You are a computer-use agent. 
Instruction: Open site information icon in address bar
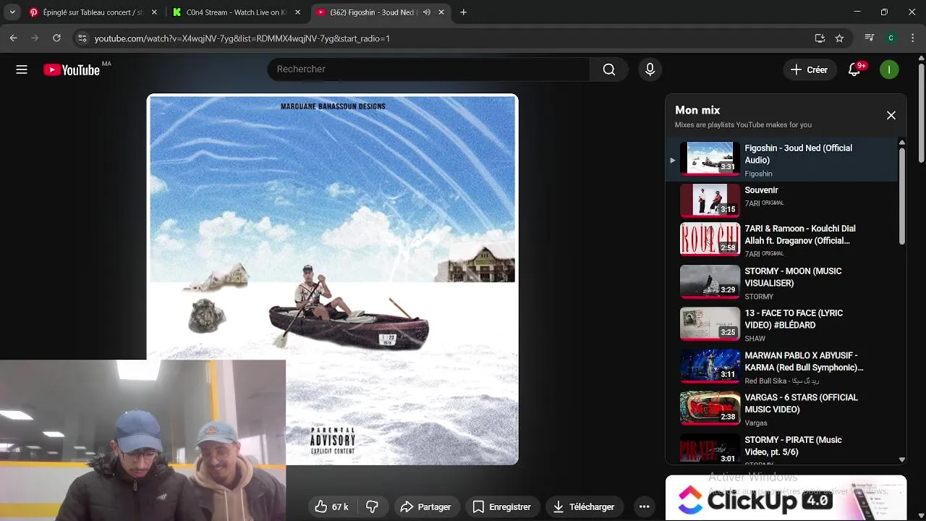coord(82,38)
